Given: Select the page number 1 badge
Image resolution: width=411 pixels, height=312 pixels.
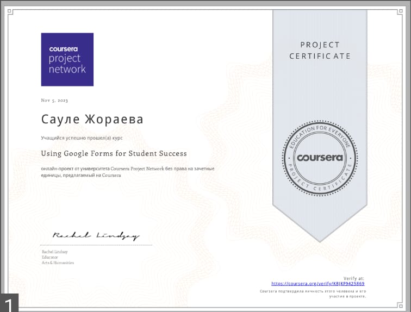Looking at the screenshot, I should [9, 303].
